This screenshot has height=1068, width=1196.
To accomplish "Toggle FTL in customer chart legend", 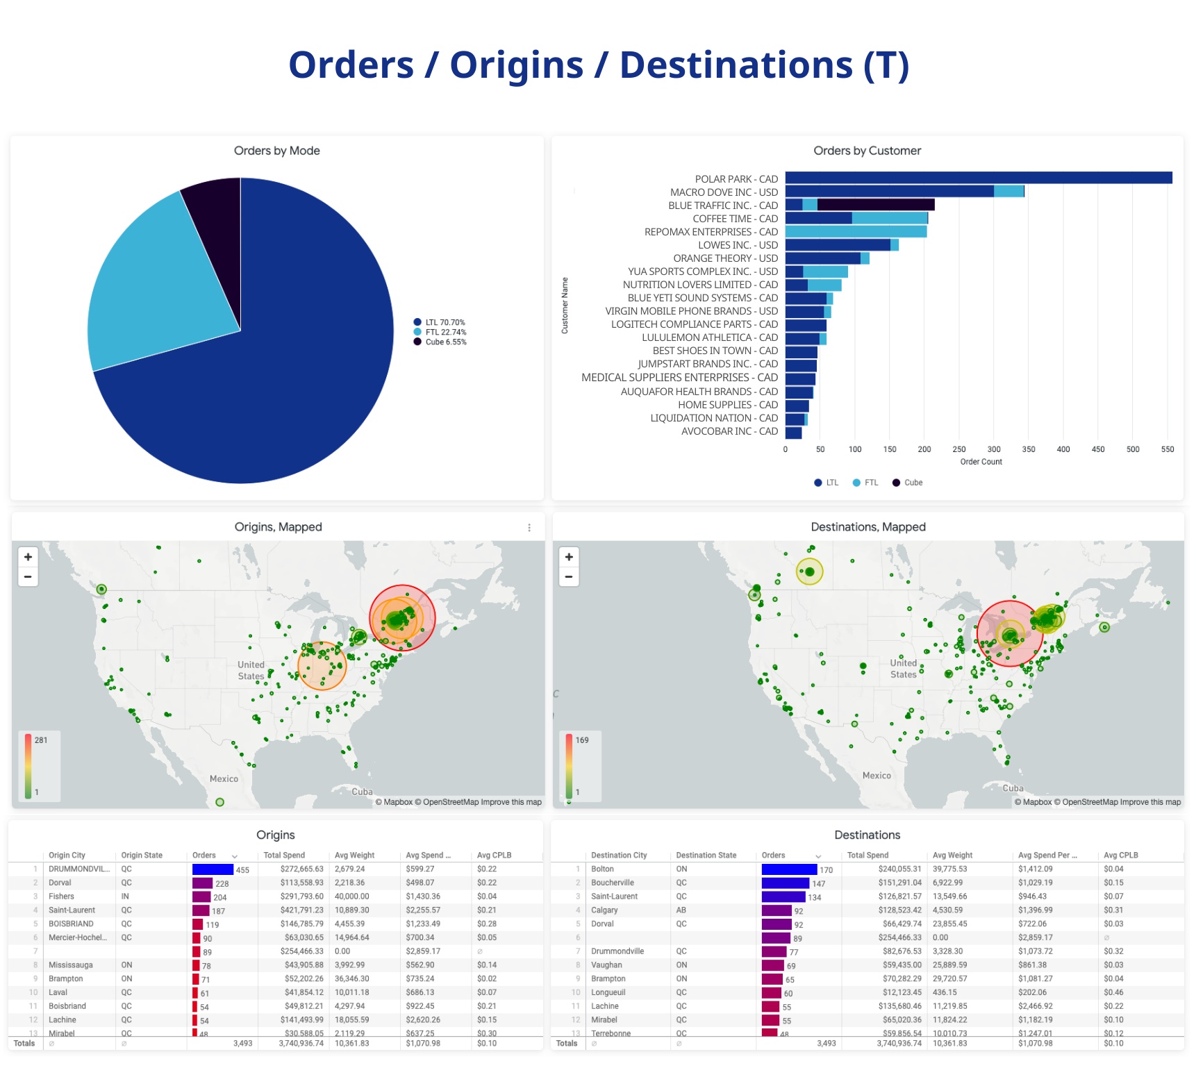I will click(865, 483).
